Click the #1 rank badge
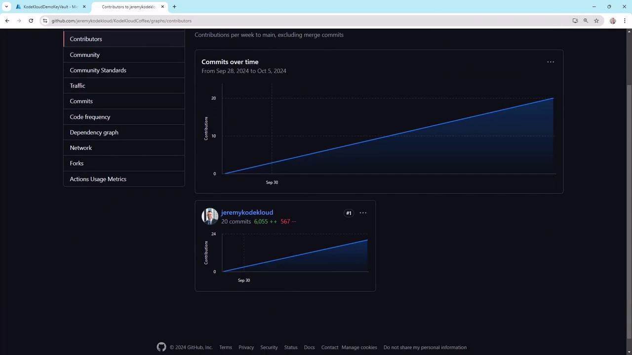This screenshot has height=355, width=632. (349, 213)
